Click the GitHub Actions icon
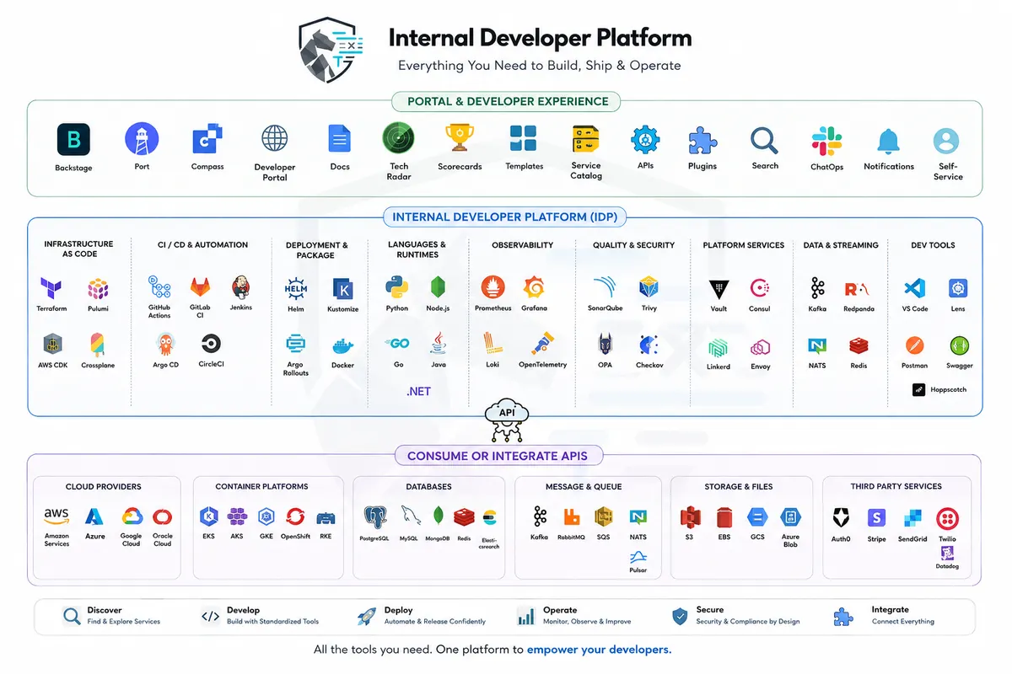This screenshot has height=674, width=1012. click(159, 286)
